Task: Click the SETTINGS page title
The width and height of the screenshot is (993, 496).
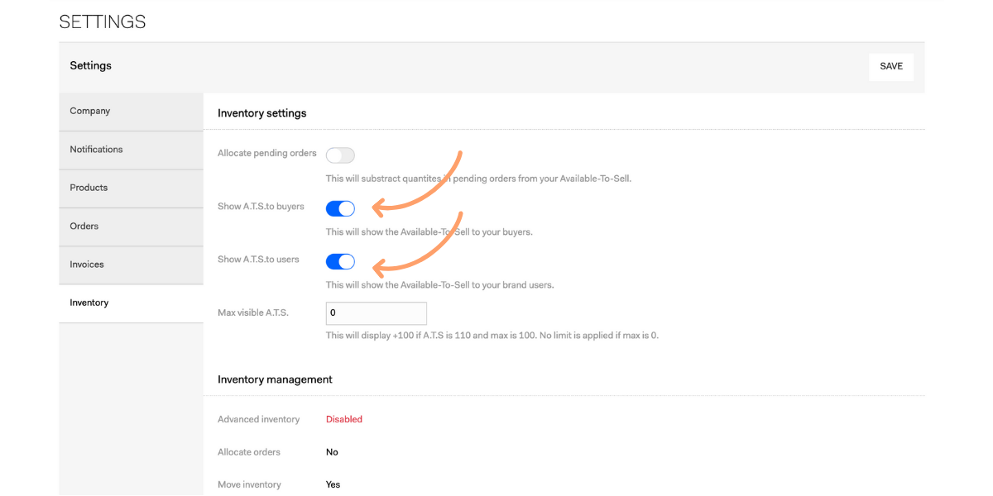Action: coord(103,22)
